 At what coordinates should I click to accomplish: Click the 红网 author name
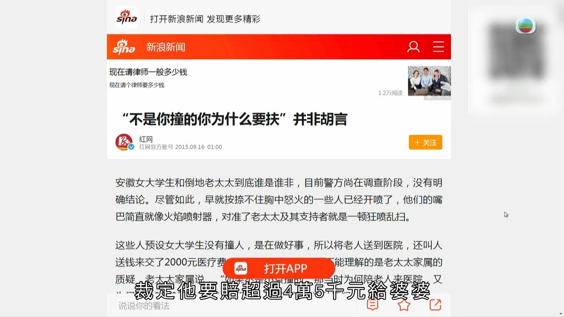pos(146,139)
